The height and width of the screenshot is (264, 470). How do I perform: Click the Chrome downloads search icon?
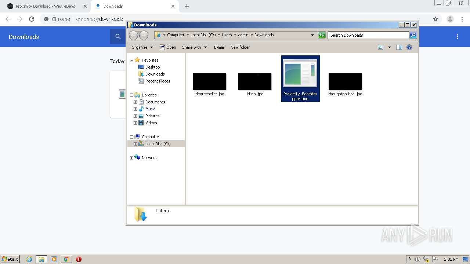118,37
